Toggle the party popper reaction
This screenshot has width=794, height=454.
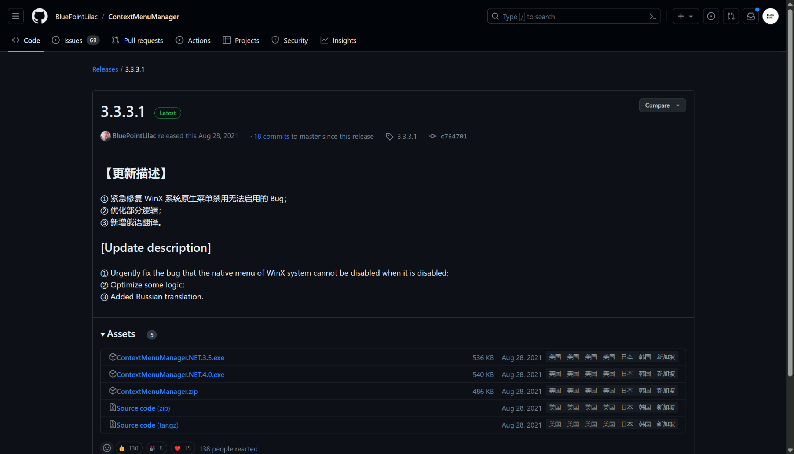(156, 448)
